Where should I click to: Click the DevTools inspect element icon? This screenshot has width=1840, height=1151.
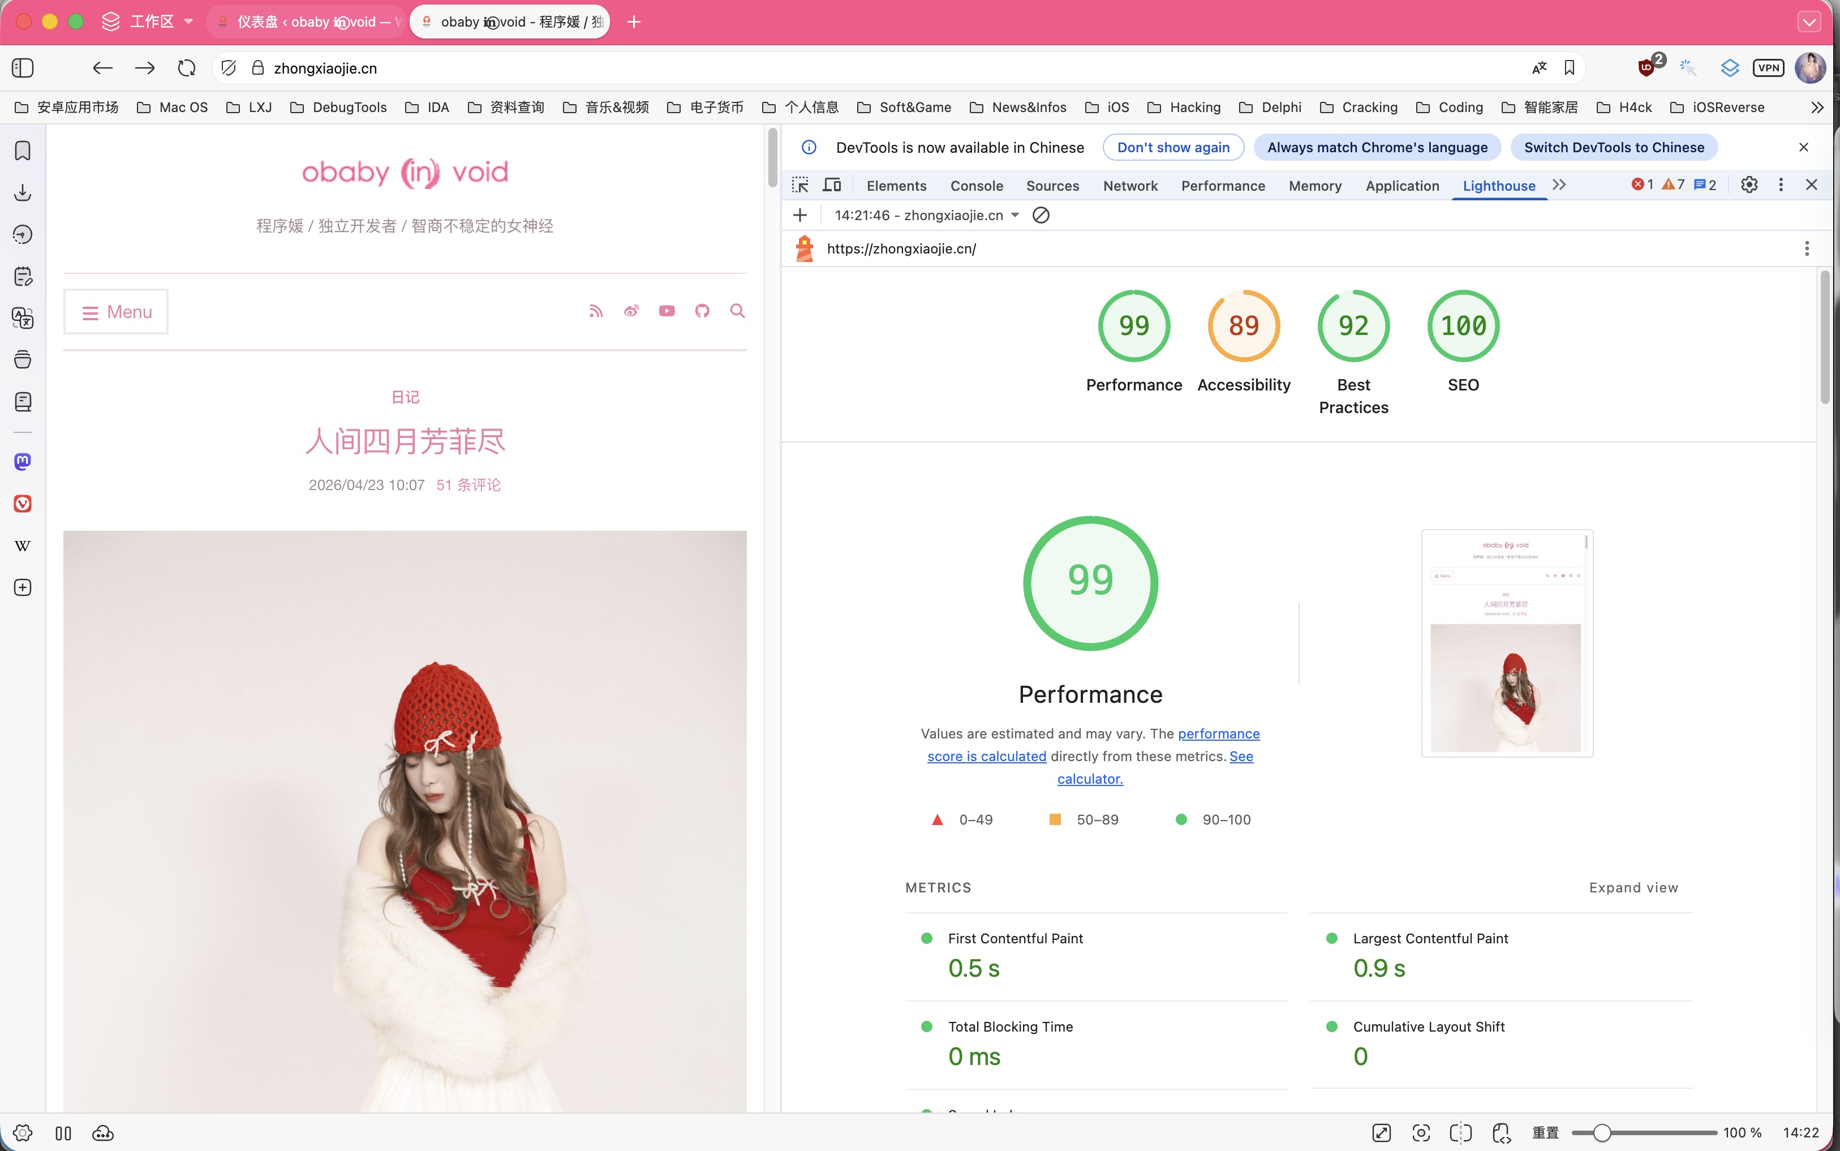pos(800,185)
